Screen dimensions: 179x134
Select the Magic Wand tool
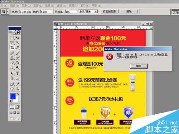tap(18, 43)
